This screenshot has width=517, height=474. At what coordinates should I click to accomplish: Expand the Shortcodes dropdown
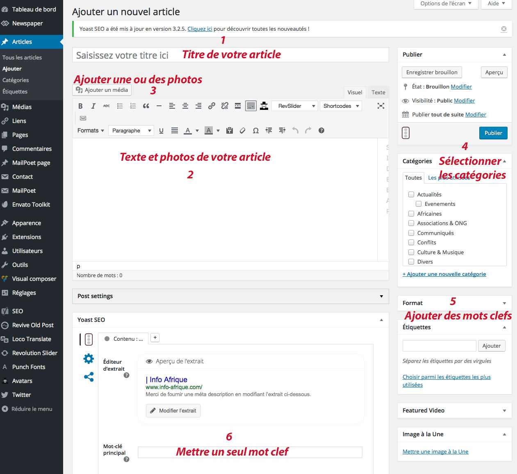click(x=340, y=106)
